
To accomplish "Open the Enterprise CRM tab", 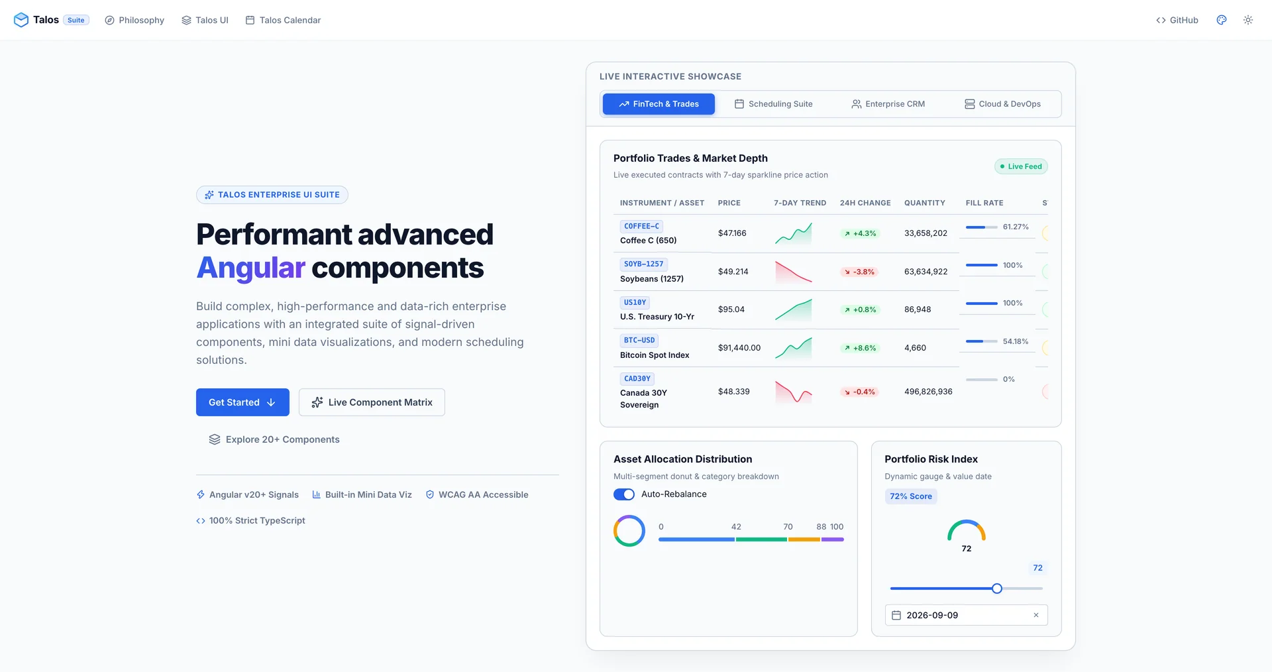I will [888, 104].
